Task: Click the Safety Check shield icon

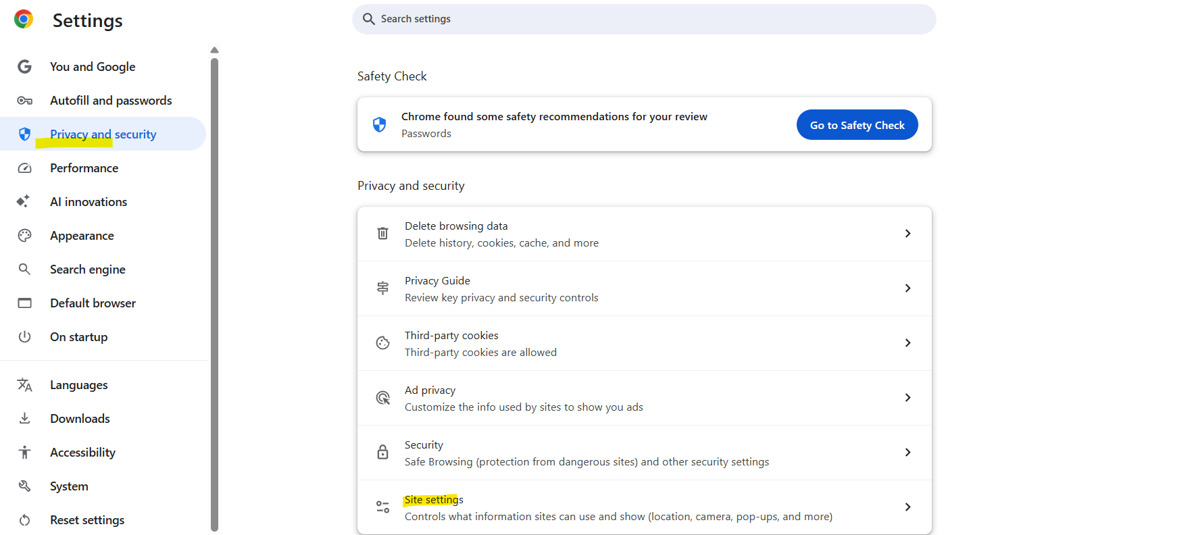Action: pyautogui.click(x=379, y=124)
